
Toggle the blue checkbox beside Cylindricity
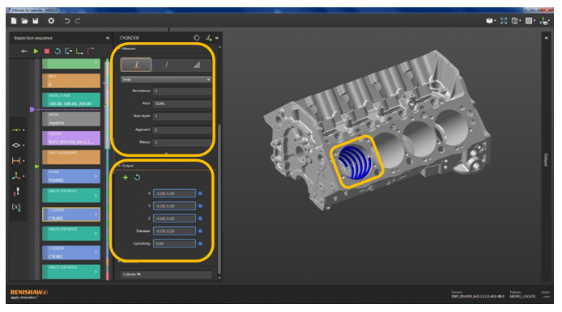coord(200,243)
